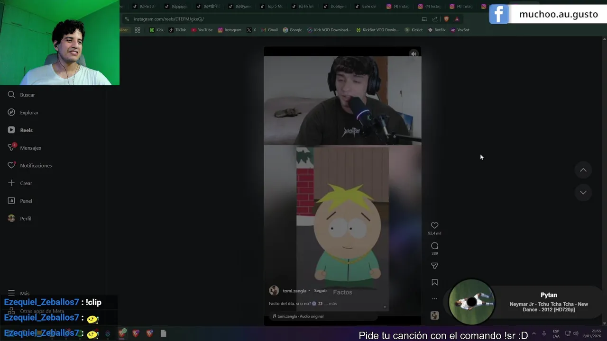Viewport: 607px width, 341px height.
Task: Switch to 'Top 5 M' TikTok tab
Action: click(271, 7)
